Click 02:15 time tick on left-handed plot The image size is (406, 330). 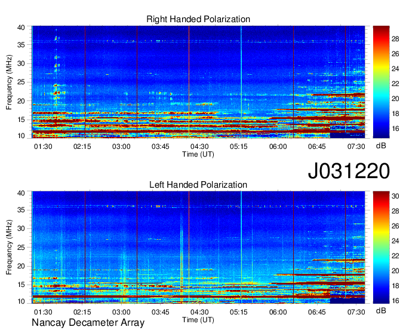(82, 312)
